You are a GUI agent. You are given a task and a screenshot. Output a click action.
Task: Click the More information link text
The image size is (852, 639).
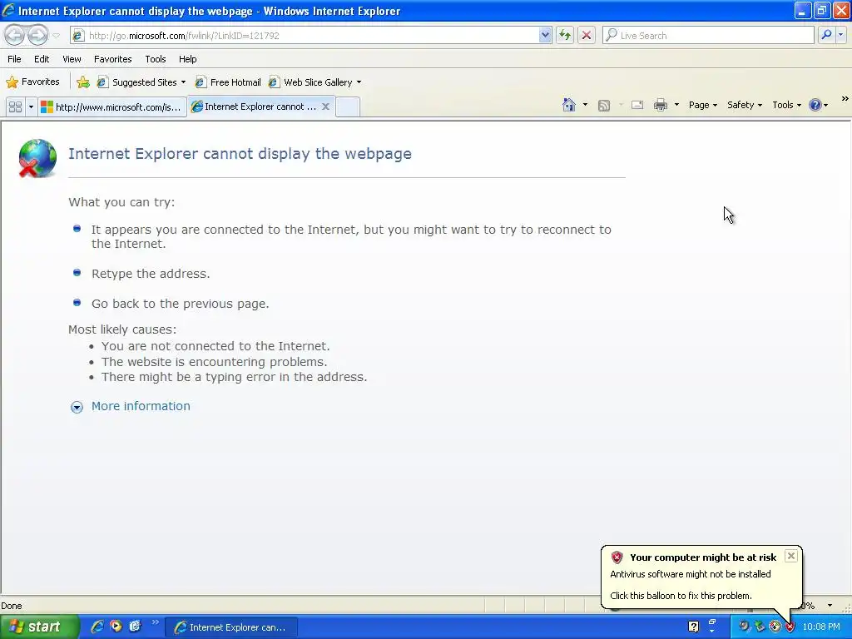click(141, 406)
